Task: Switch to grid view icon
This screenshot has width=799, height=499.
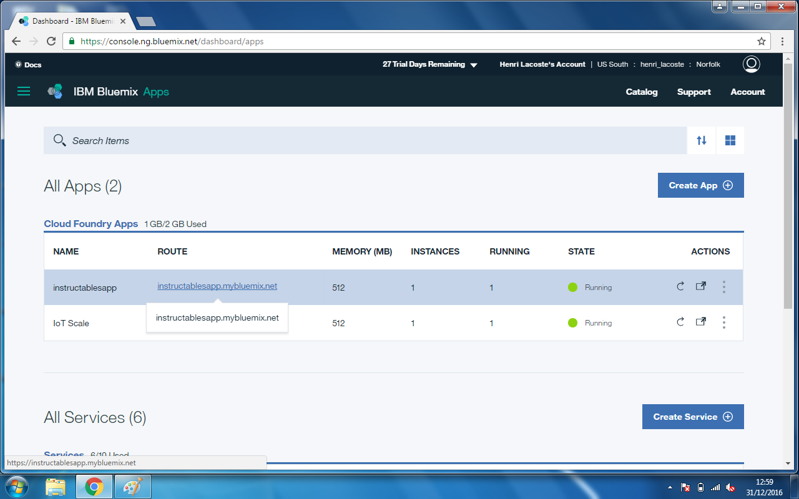Action: tap(730, 140)
